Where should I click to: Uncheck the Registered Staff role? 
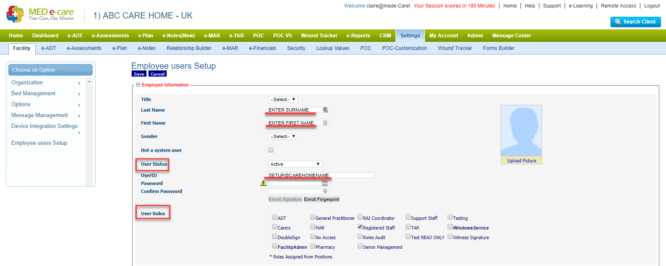pyautogui.click(x=360, y=227)
